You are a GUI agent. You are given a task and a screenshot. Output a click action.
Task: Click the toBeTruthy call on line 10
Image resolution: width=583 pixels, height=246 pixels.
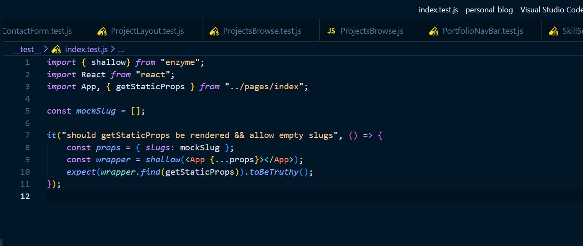(x=274, y=172)
